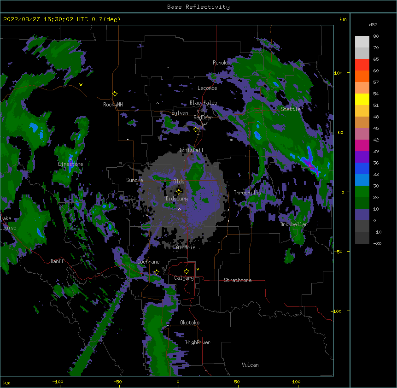Click the km unit label at top right
The image size is (397, 388).
(x=343, y=19)
